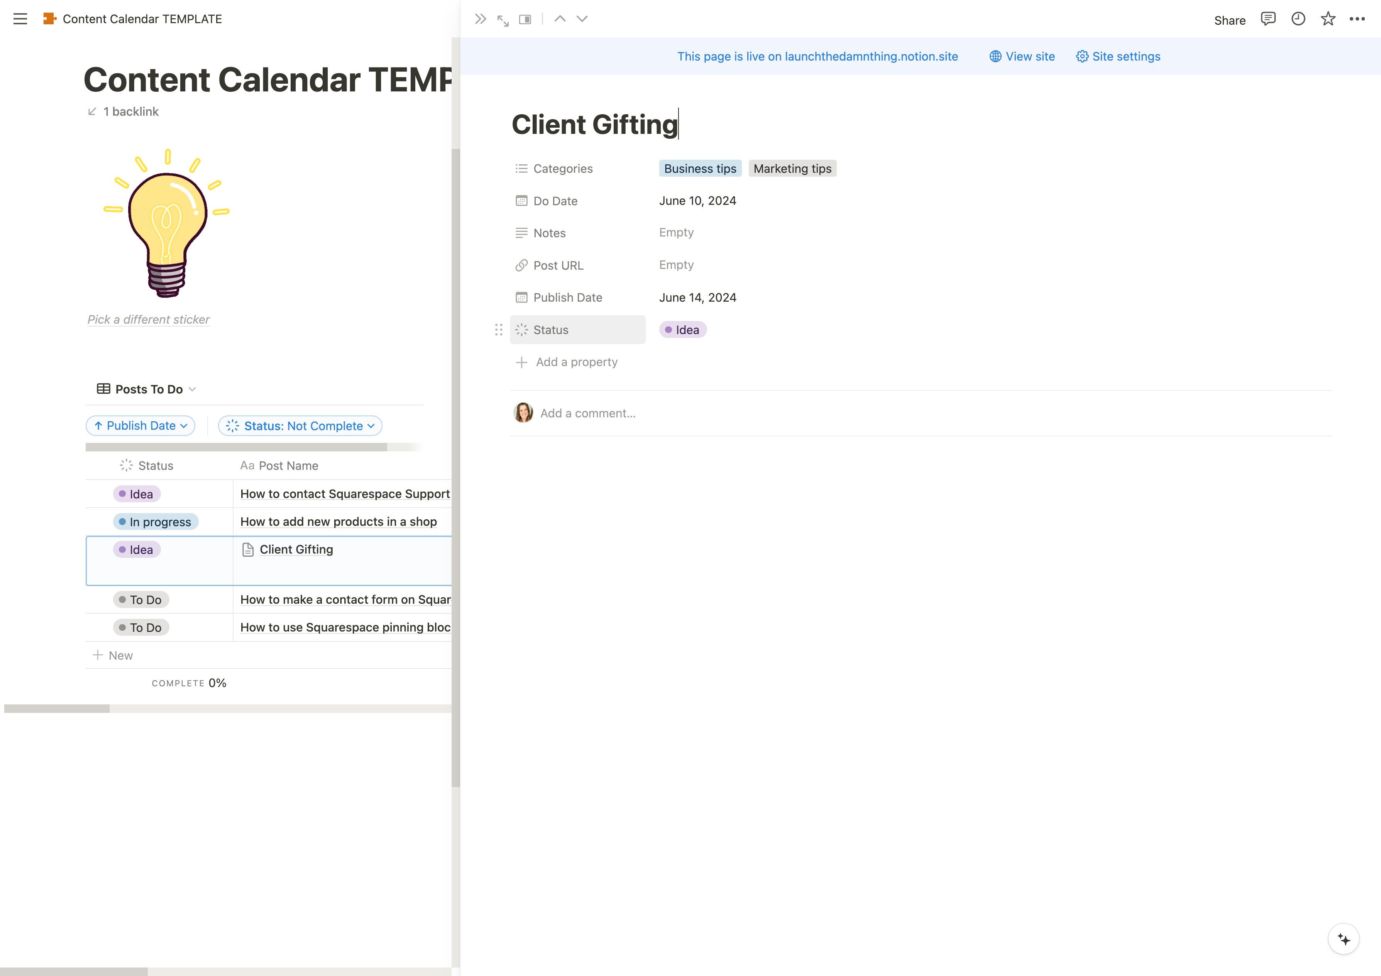Open Status: Not Complete filter dropdown
1381x976 pixels.
tap(300, 426)
